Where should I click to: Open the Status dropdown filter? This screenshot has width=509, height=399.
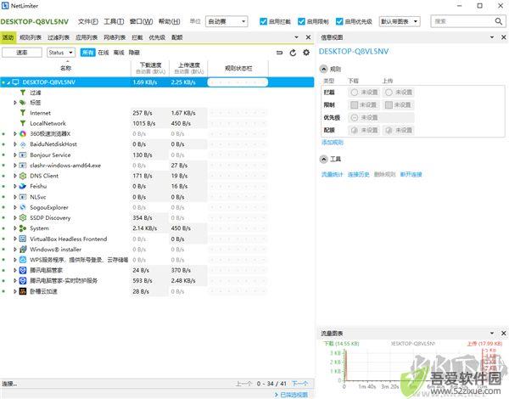point(61,53)
